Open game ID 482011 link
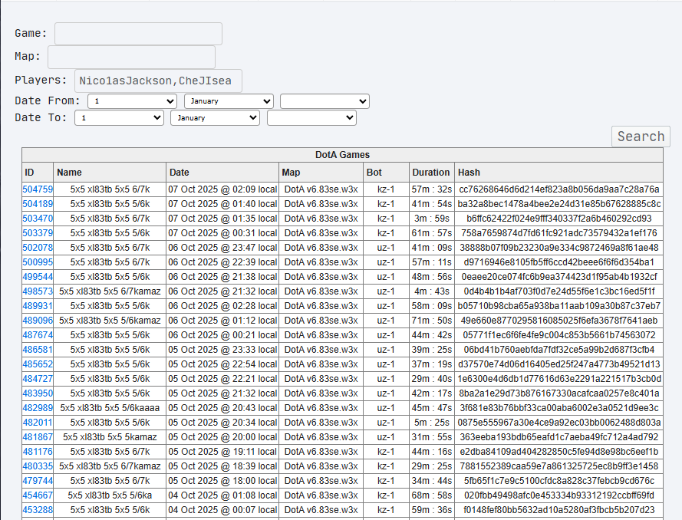Image resolution: width=682 pixels, height=520 pixels. (x=38, y=422)
